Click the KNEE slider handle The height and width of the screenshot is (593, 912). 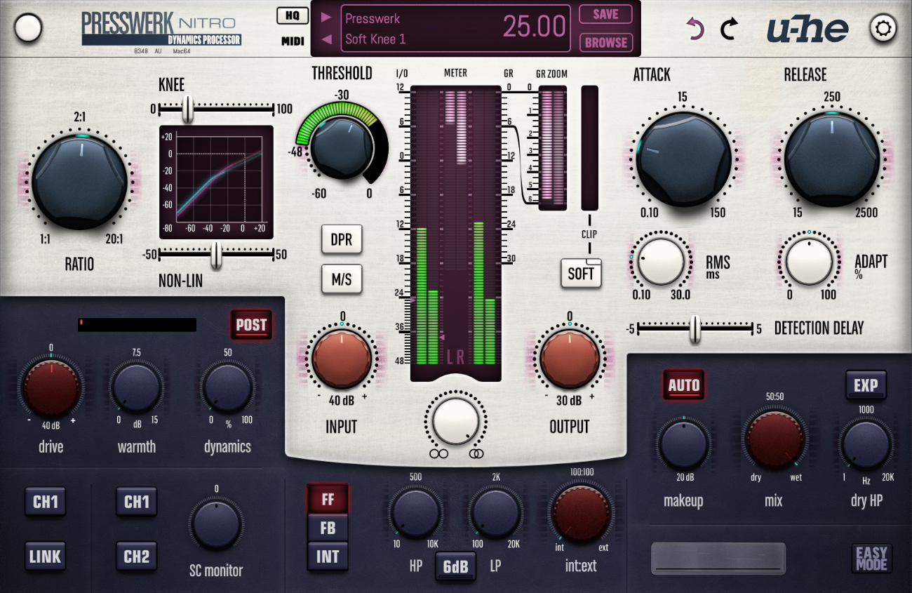click(187, 109)
